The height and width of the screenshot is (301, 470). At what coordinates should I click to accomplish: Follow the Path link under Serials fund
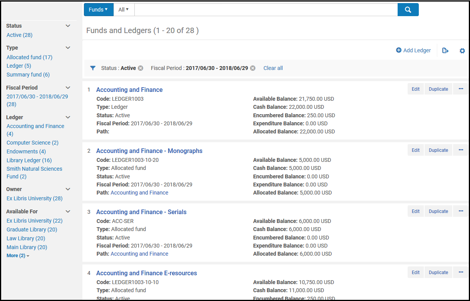(x=139, y=254)
